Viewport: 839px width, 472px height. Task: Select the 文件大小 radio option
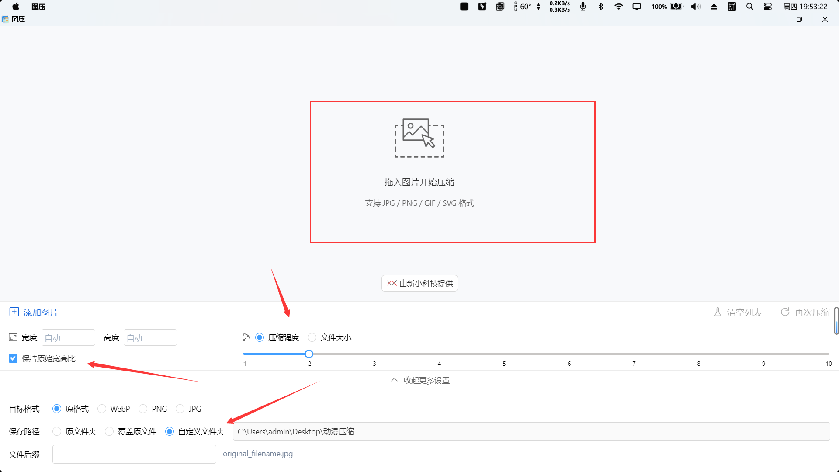coord(312,337)
